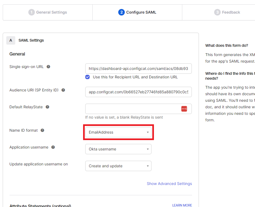This screenshot has width=255, height=207.
Task: Click the step 3 number circle
Action: [217, 12]
